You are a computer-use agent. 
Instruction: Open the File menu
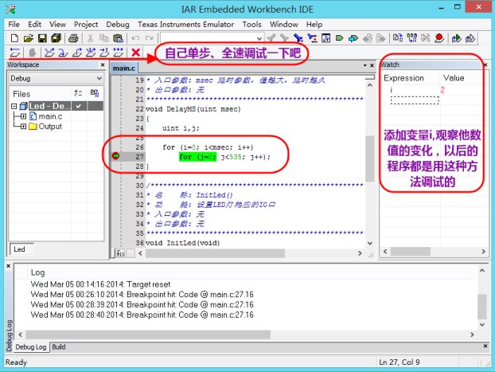click(14, 25)
